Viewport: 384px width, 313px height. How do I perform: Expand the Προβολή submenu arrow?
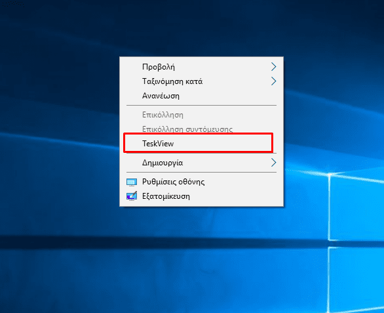[273, 67]
